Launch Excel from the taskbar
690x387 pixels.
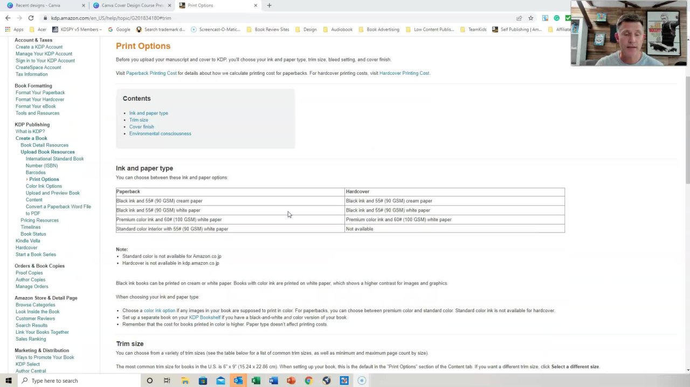click(x=256, y=381)
